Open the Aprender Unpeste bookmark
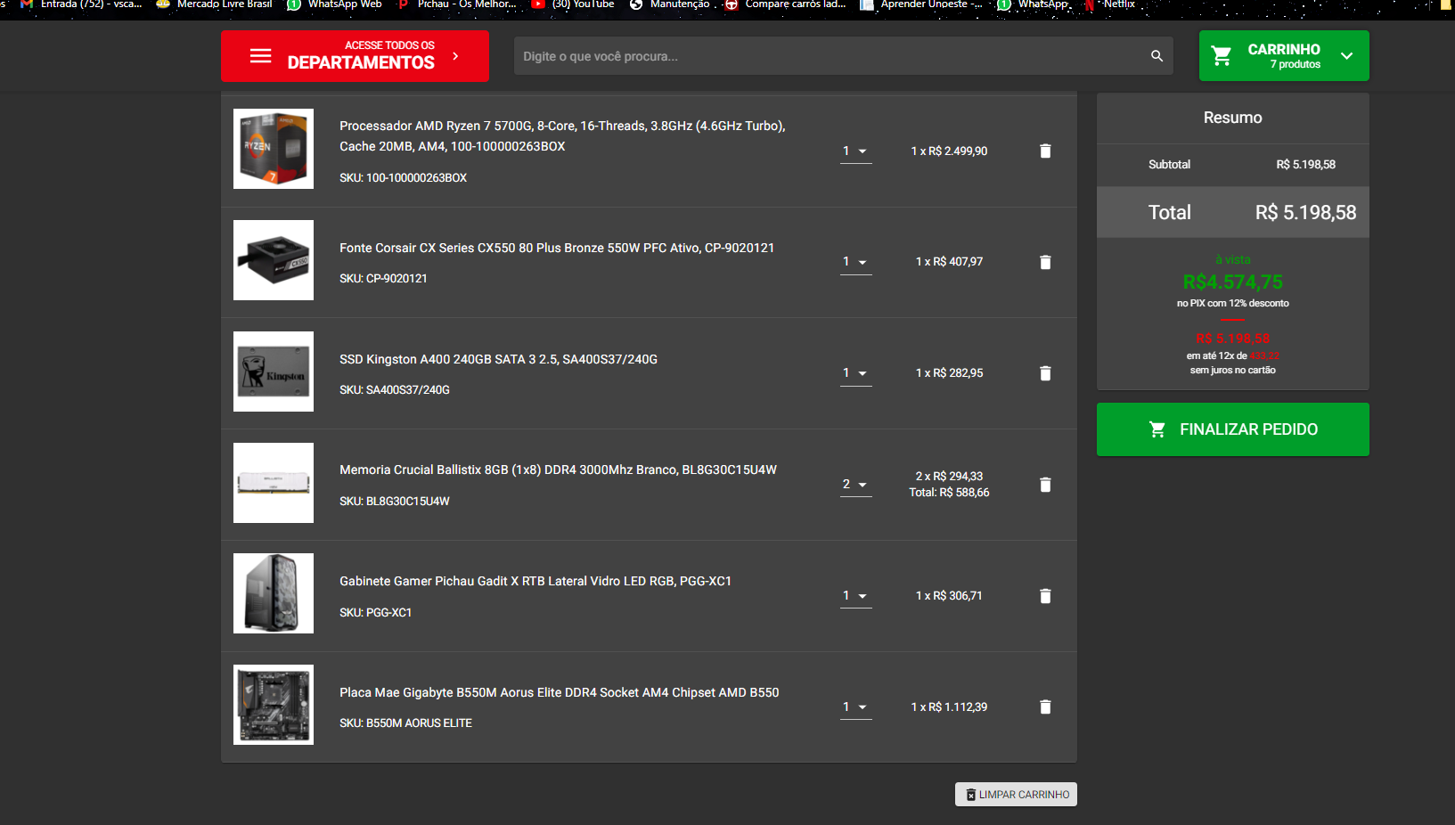 pos(920,4)
